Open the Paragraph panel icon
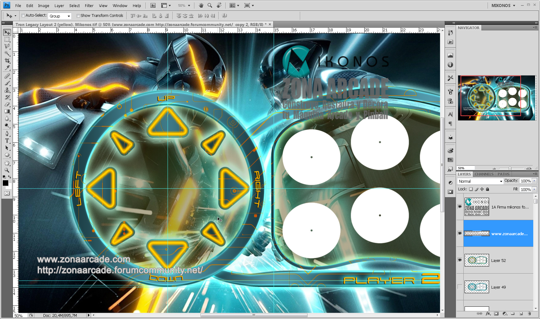 pyautogui.click(x=450, y=124)
